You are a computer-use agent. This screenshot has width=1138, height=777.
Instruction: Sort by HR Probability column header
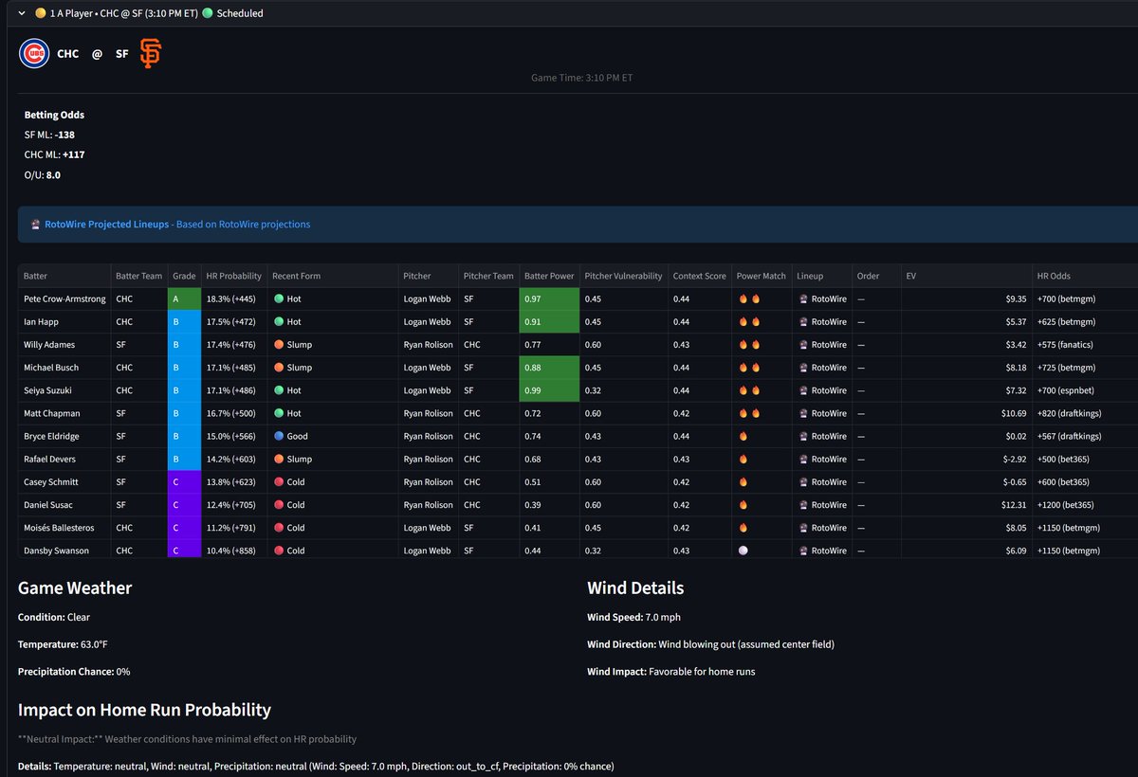tap(234, 276)
